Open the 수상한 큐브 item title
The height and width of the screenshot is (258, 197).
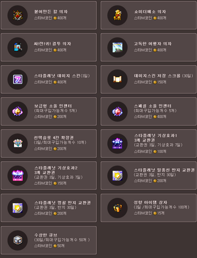click(x=46, y=235)
